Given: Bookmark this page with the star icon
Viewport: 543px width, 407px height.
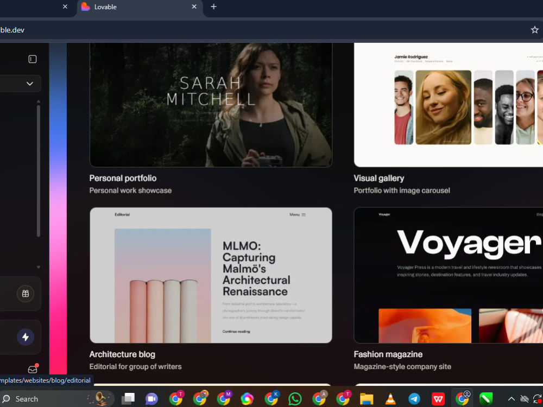Looking at the screenshot, I should click(x=534, y=30).
